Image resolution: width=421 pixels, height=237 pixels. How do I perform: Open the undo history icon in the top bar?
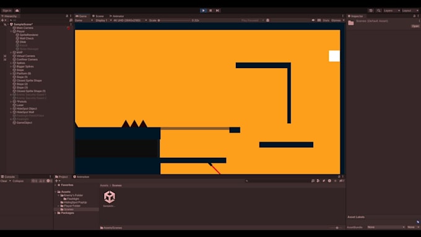click(371, 11)
